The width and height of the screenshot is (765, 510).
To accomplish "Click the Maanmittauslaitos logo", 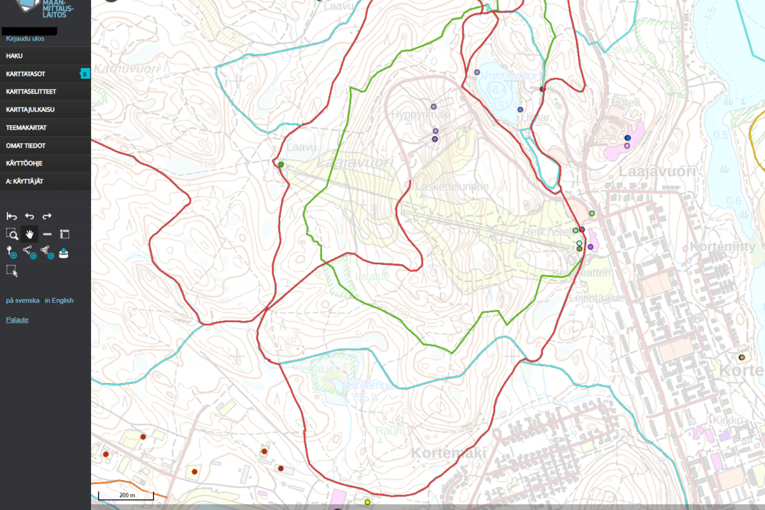I will pyautogui.click(x=46, y=8).
